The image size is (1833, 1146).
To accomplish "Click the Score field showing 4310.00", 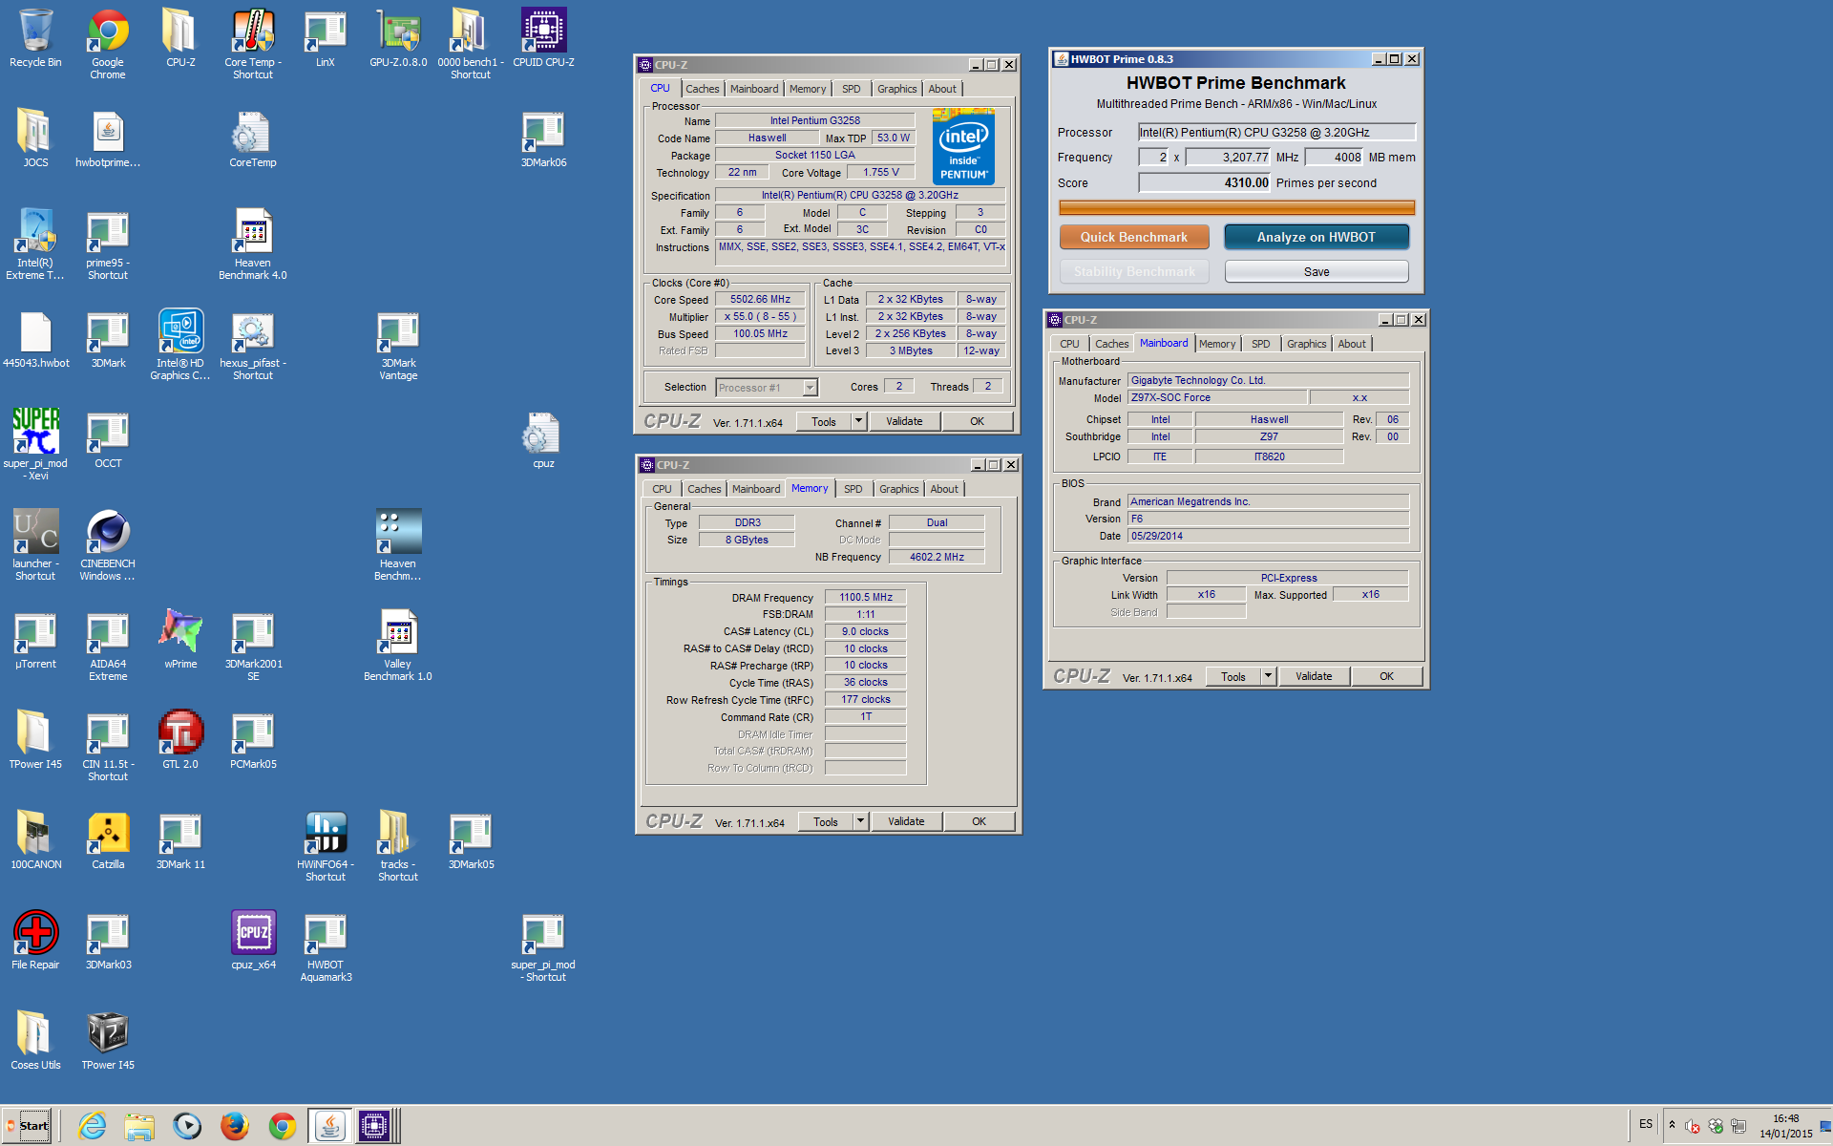I will pyautogui.click(x=1204, y=182).
